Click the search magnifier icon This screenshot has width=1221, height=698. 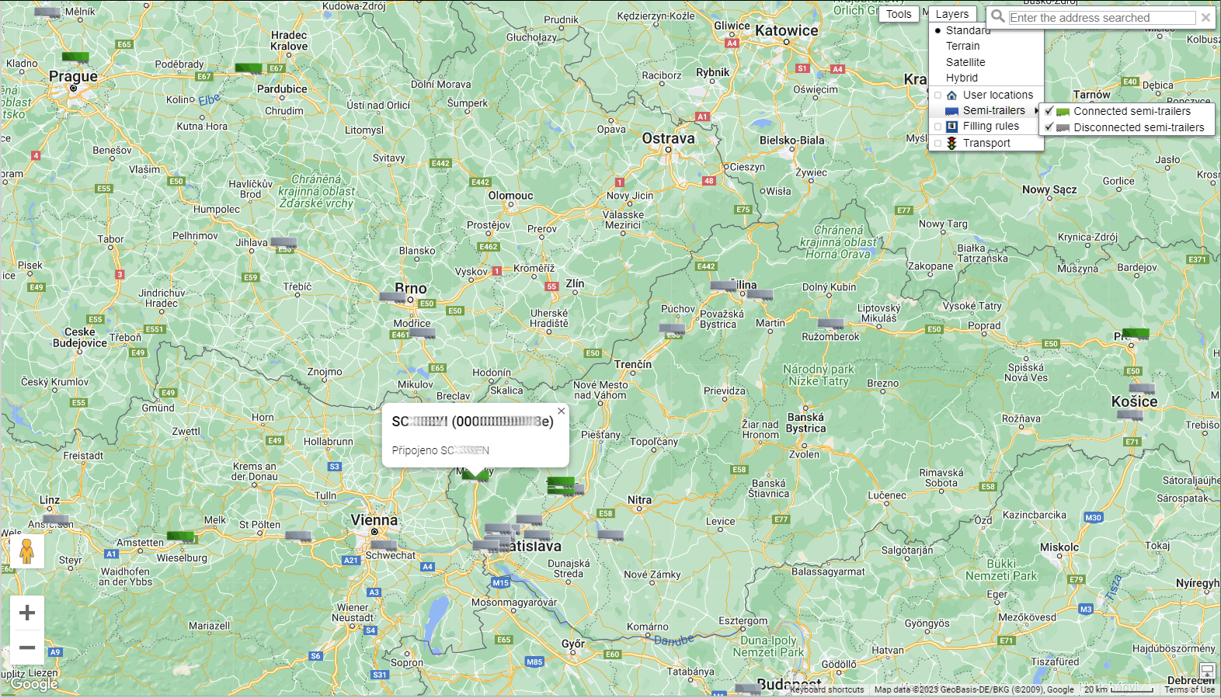click(997, 16)
